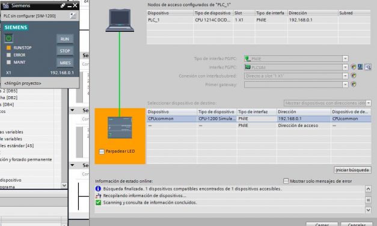Click Dirección header in target device table
This screenshot has height=226, width=377.
[x=304, y=112]
